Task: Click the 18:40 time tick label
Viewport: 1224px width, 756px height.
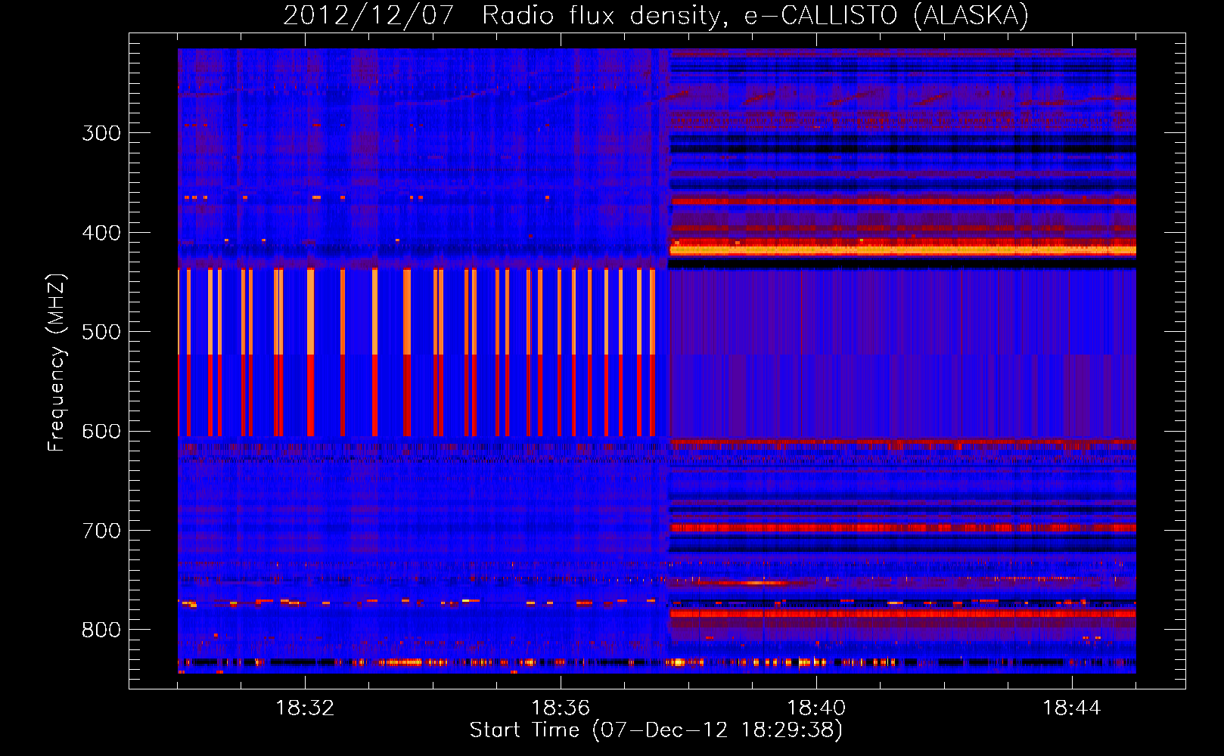Action: click(x=816, y=708)
